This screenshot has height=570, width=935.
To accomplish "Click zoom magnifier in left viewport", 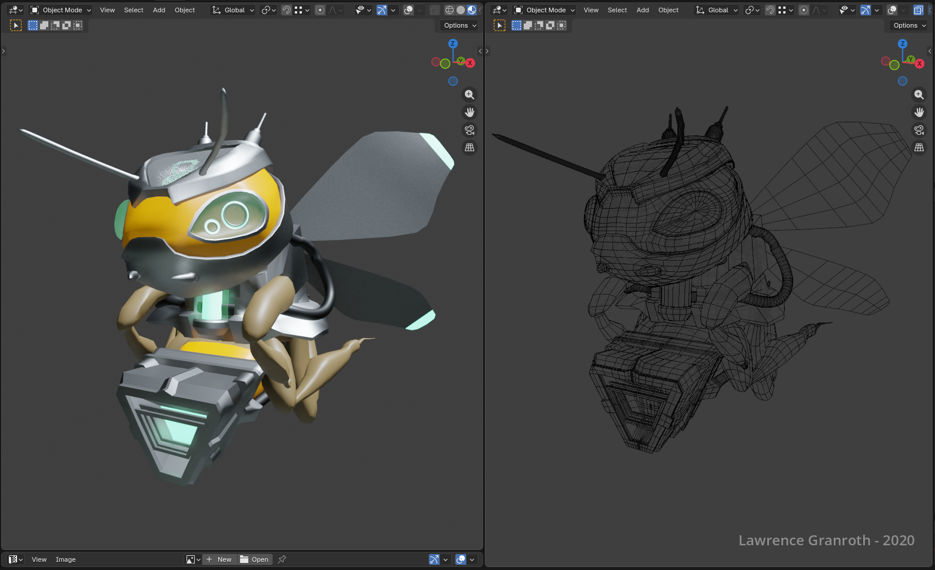I will click(469, 95).
